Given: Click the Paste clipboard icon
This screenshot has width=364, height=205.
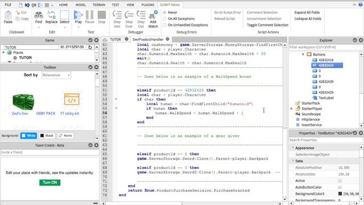Looking at the screenshot, I should tap(8, 15).
